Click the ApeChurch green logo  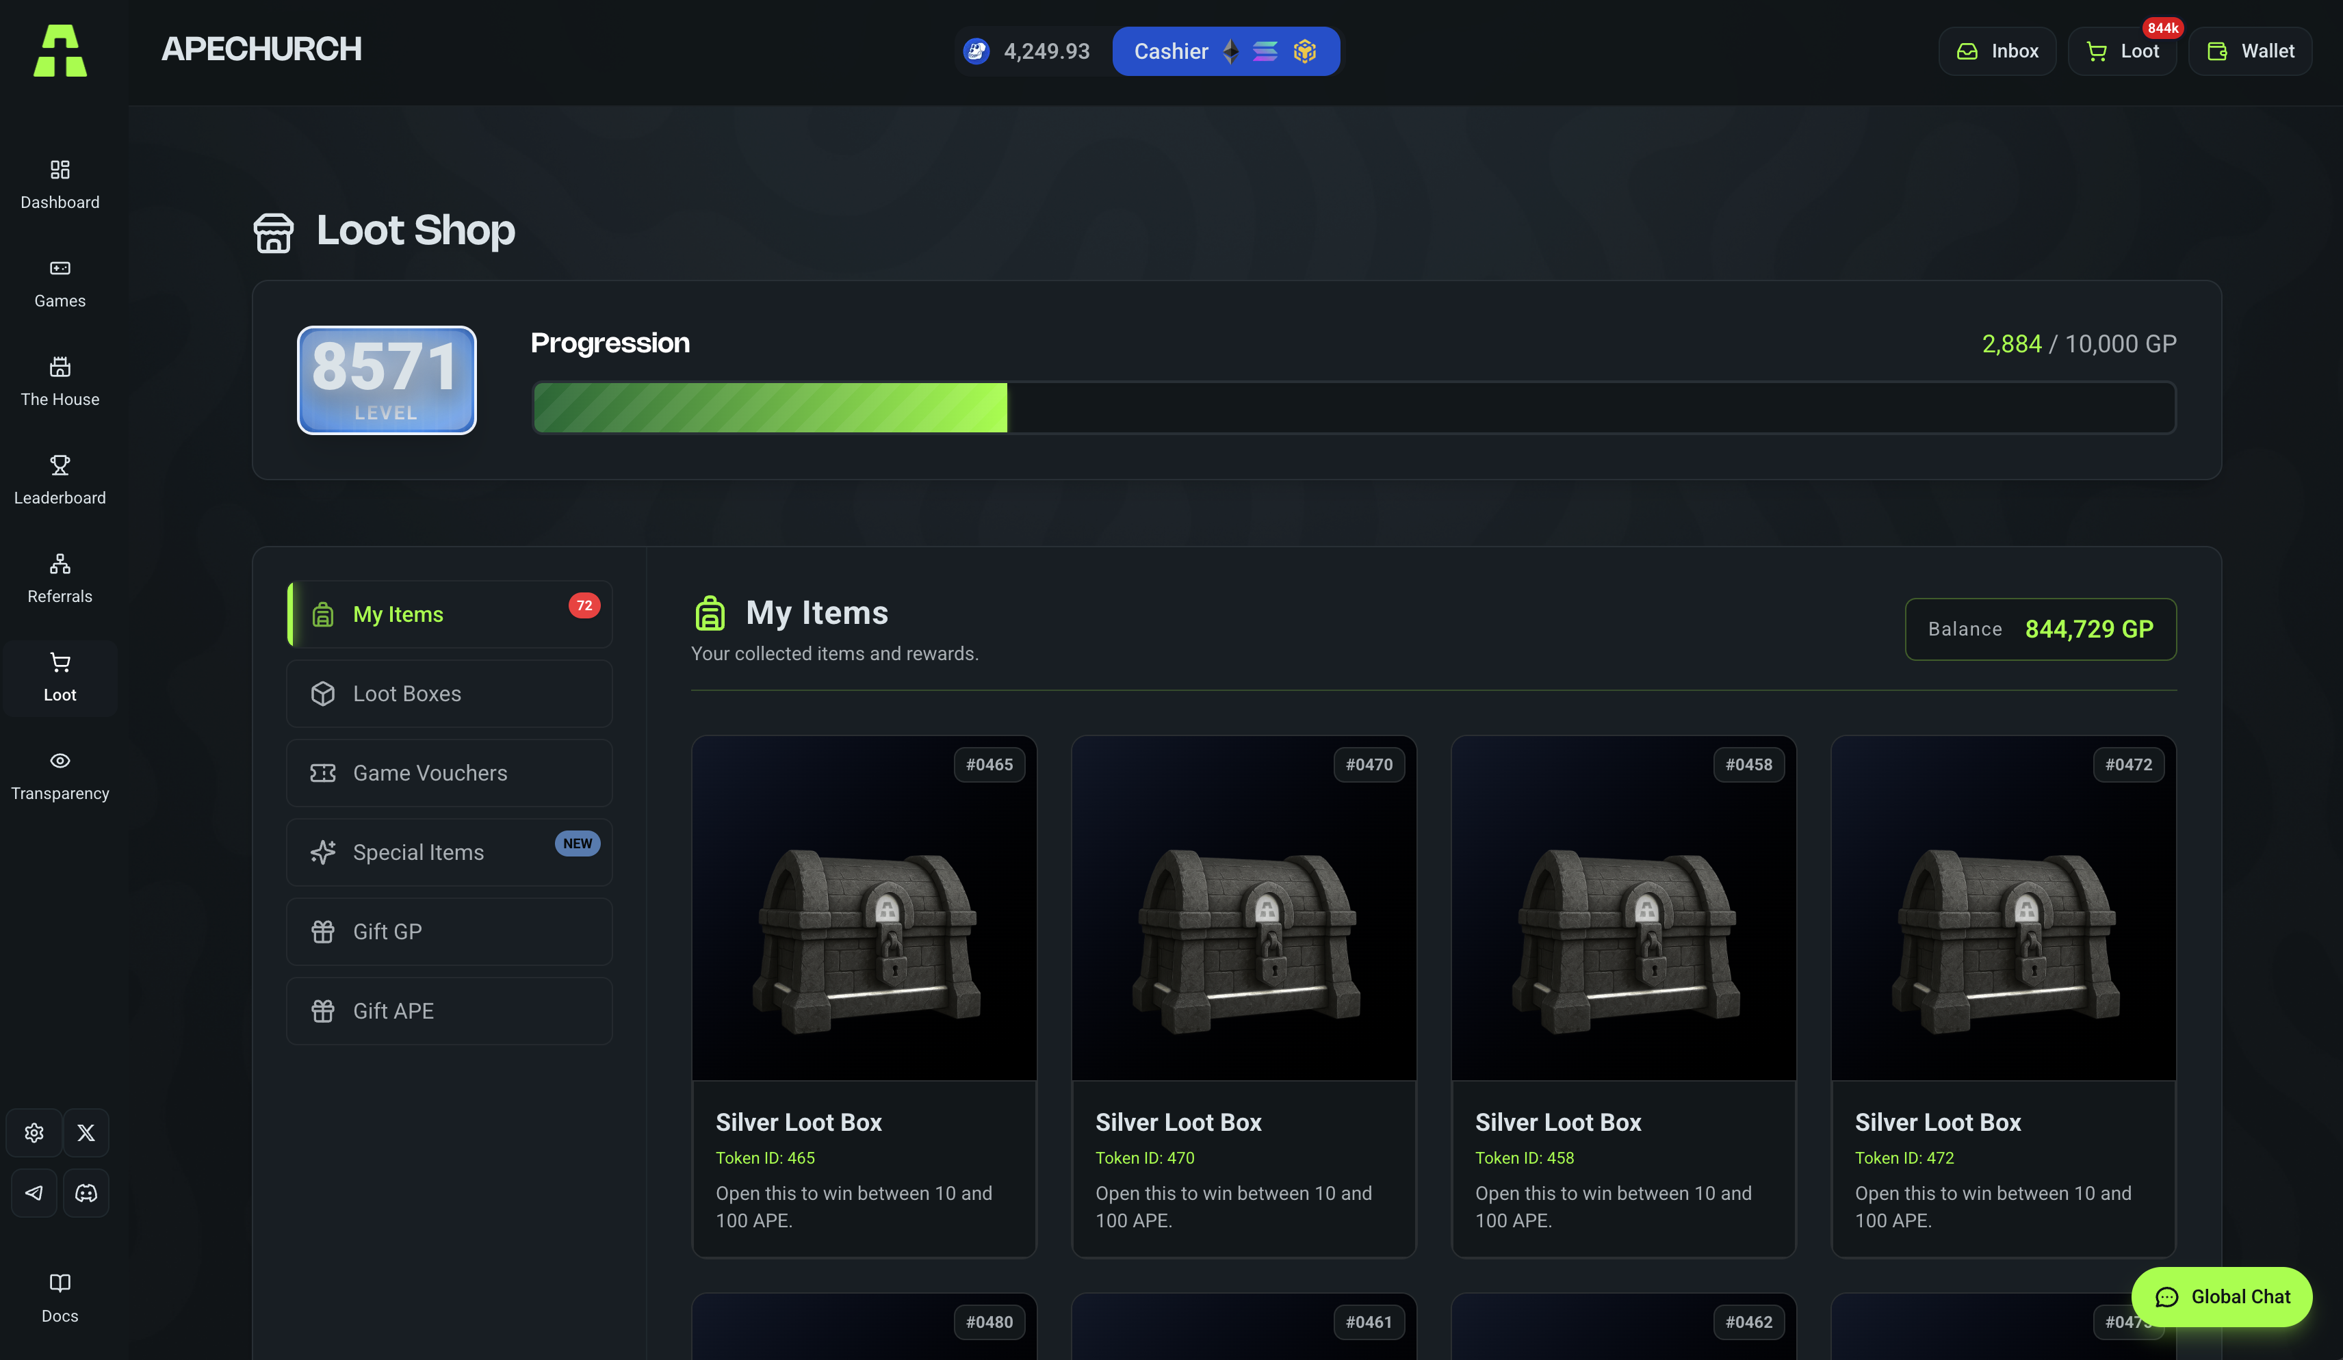point(60,50)
